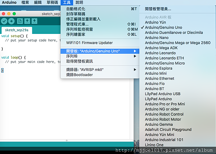Click the Save sketch down-arrow icon
This screenshot has height=154, width=216.
click(35, 21)
